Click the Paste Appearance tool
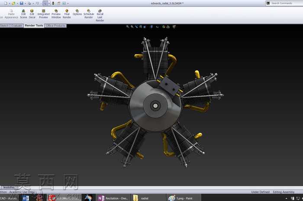The image size is (303, 201). pos(11,14)
